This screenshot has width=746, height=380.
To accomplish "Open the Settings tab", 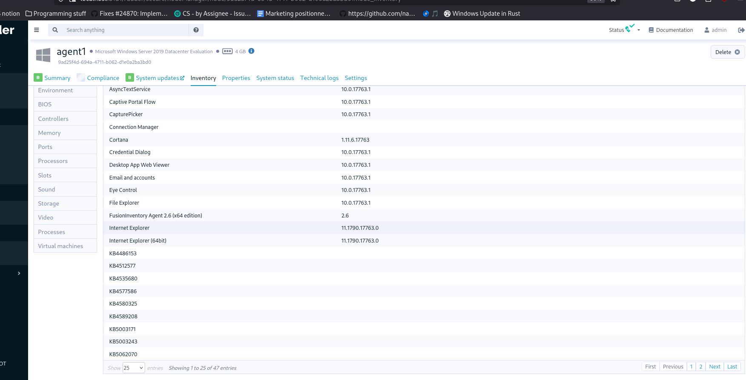I will pos(356,78).
